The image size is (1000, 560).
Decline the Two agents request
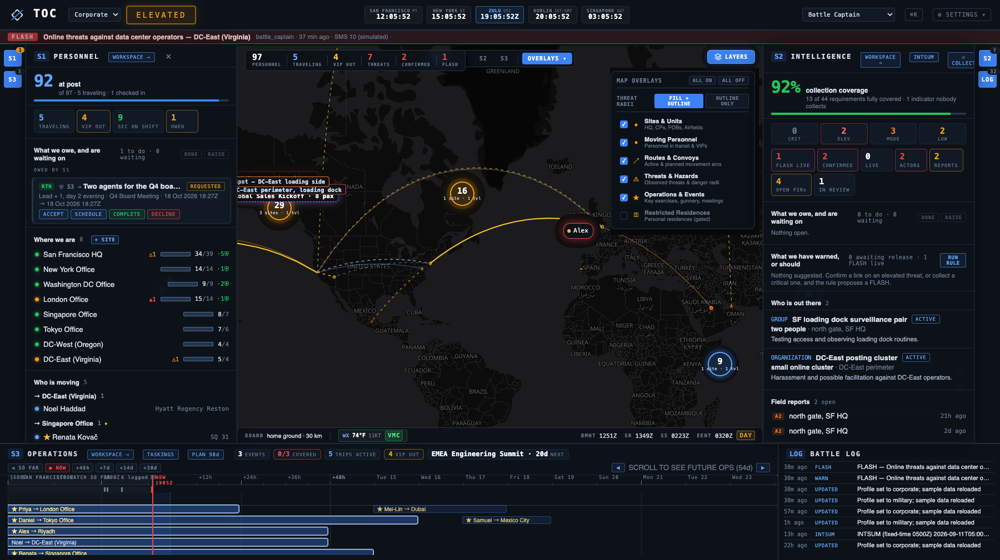(x=163, y=214)
